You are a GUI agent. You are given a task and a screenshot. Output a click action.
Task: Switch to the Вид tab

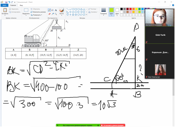(x=21, y=5)
